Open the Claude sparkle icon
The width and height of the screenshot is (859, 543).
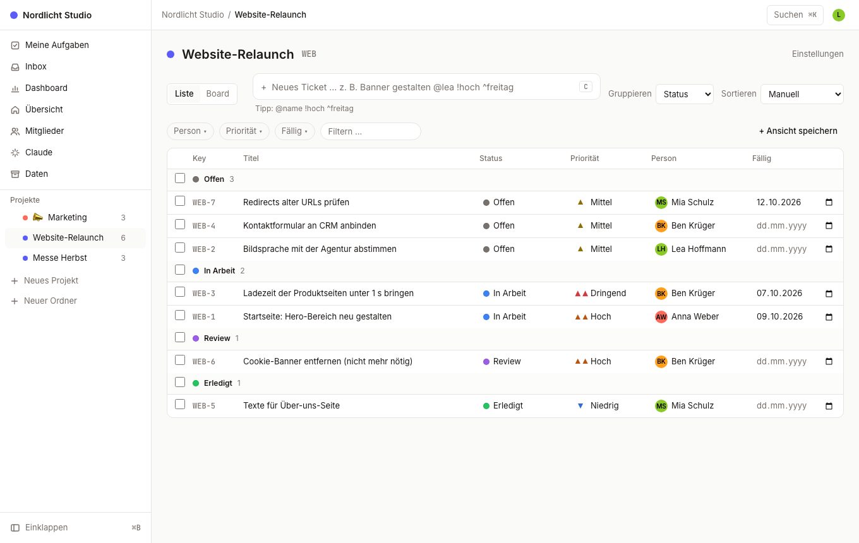[15, 153]
